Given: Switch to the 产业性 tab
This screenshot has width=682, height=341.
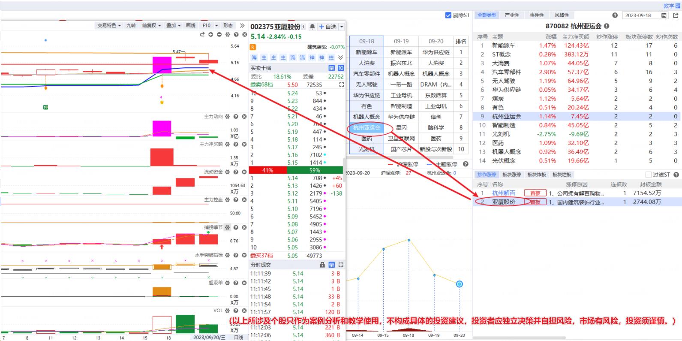Looking at the screenshot, I should pos(511,15).
